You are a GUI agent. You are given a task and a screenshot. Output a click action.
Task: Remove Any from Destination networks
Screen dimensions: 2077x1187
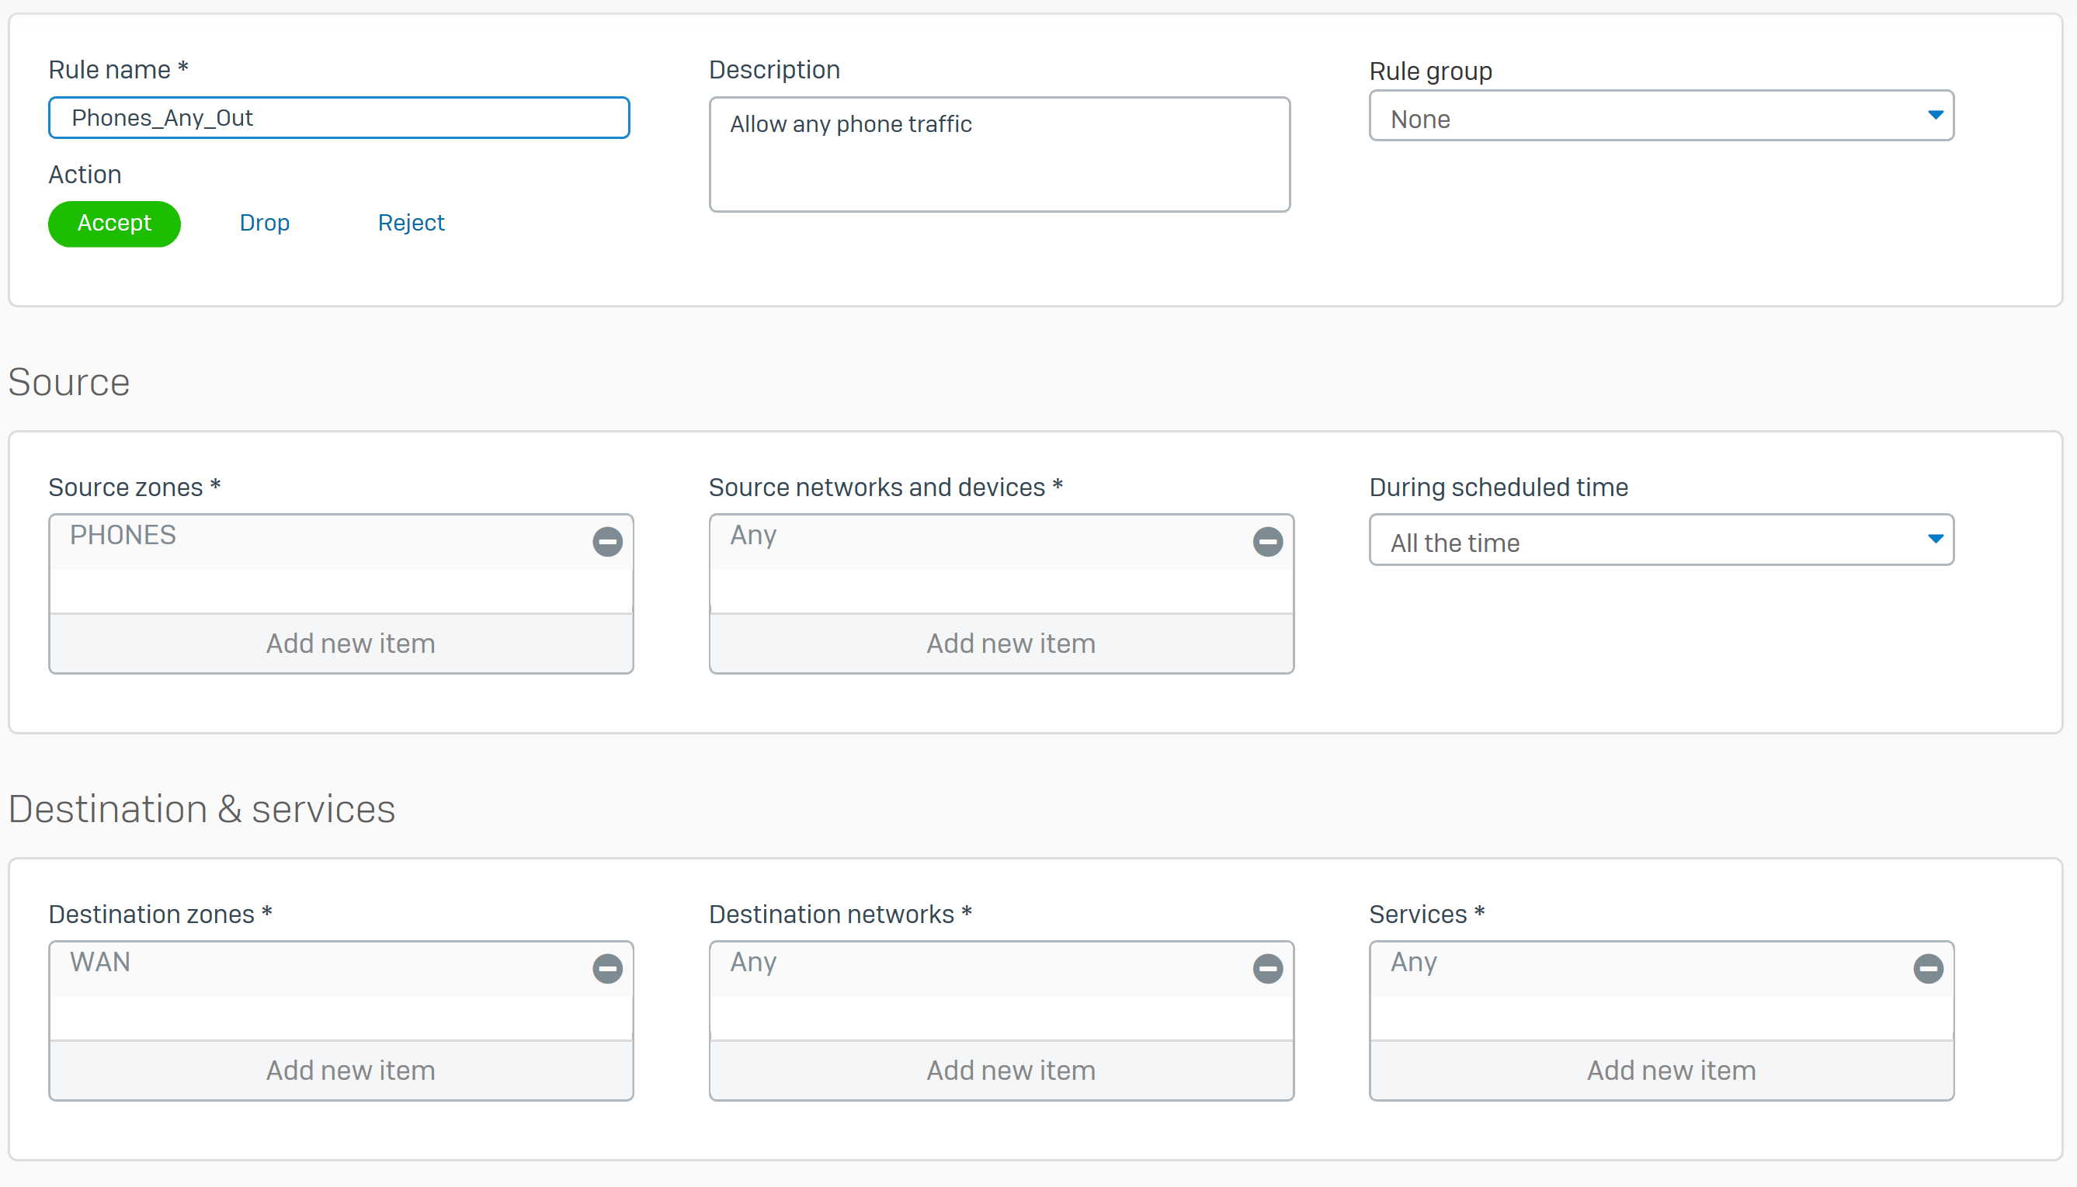point(1268,969)
